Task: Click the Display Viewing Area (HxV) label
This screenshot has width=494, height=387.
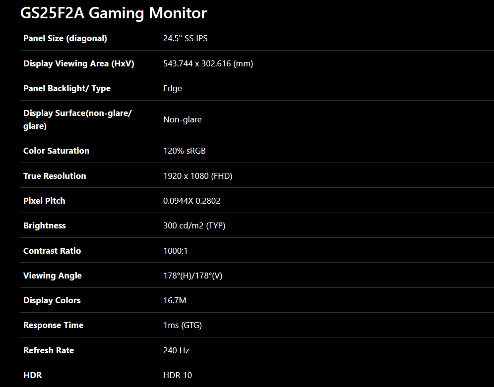Action: click(79, 63)
